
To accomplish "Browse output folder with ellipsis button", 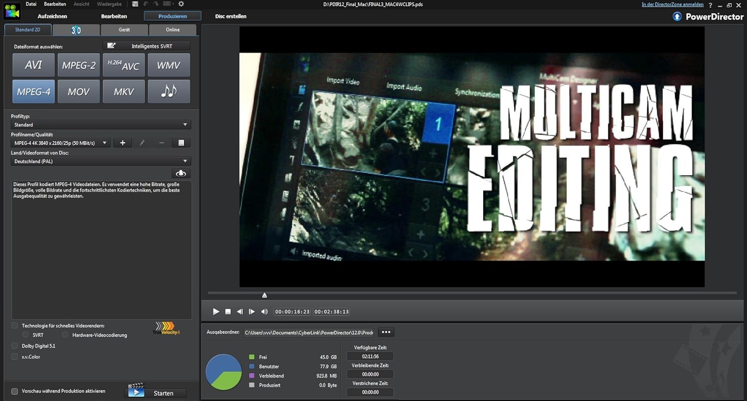I will pyautogui.click(x=386, y=332).
